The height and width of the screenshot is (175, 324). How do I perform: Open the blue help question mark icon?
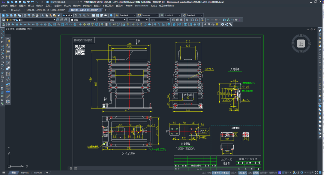click(x=111, y=15)
